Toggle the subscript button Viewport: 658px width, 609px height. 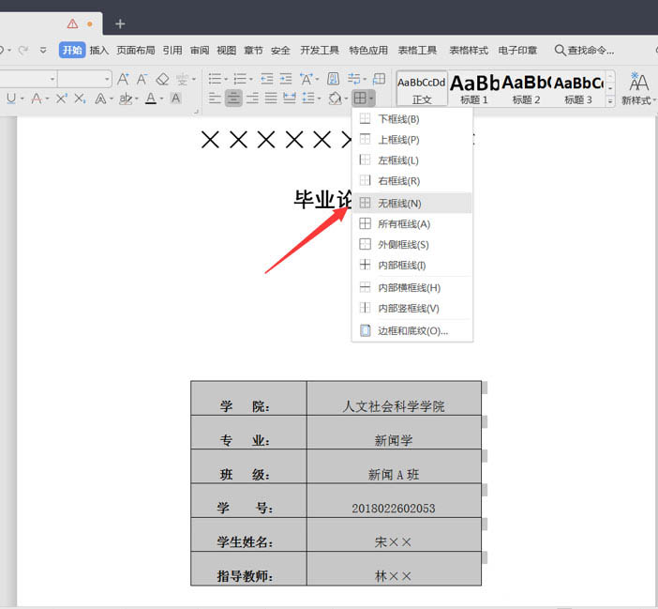click(x=80, y=99)
